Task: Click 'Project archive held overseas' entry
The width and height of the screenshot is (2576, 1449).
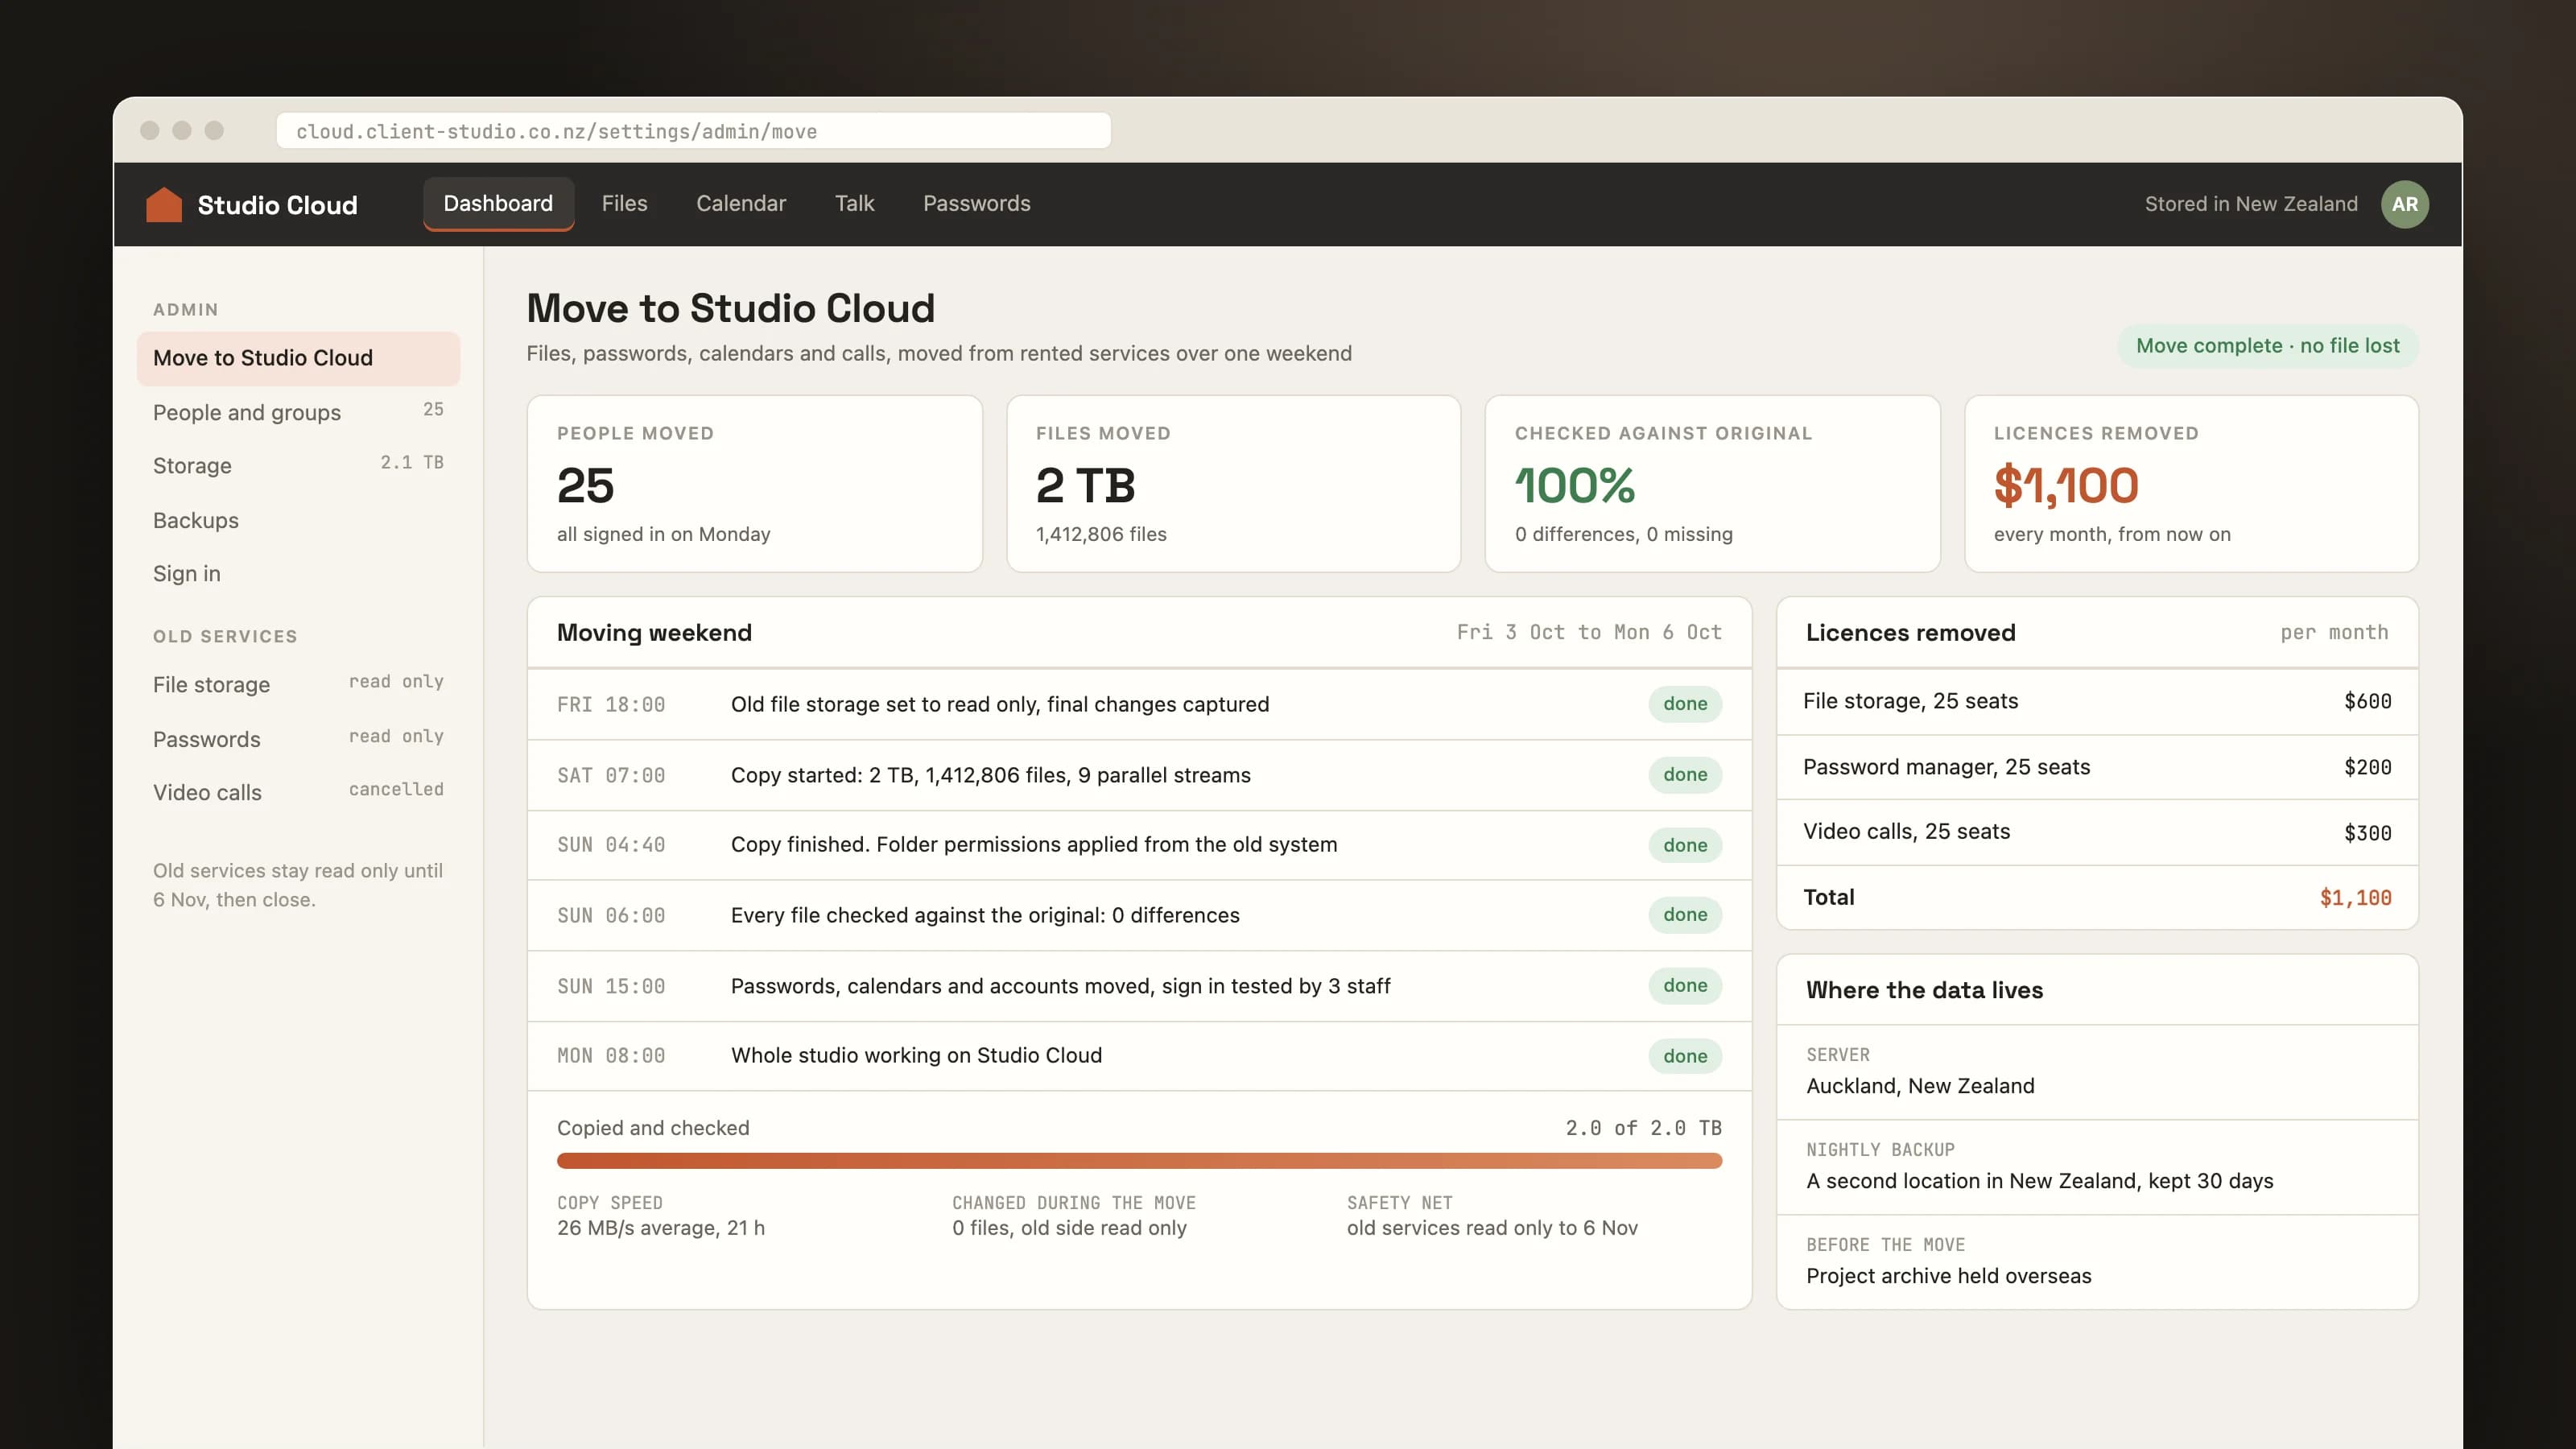Action: pos(1948,1276)
